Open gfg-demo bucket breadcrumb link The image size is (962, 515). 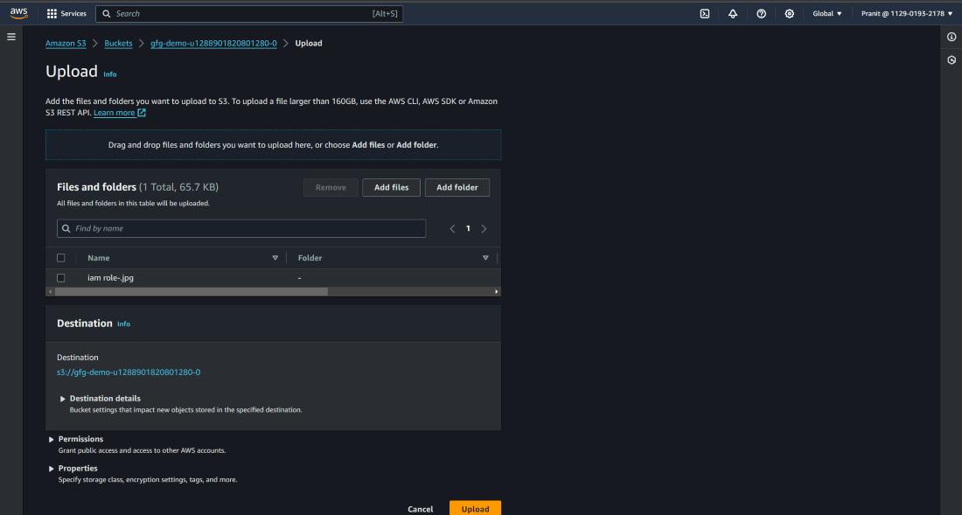tap(213, 44)
